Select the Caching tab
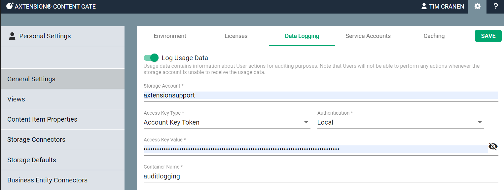Viewport: 504px width, 190px height. point(434,36)
